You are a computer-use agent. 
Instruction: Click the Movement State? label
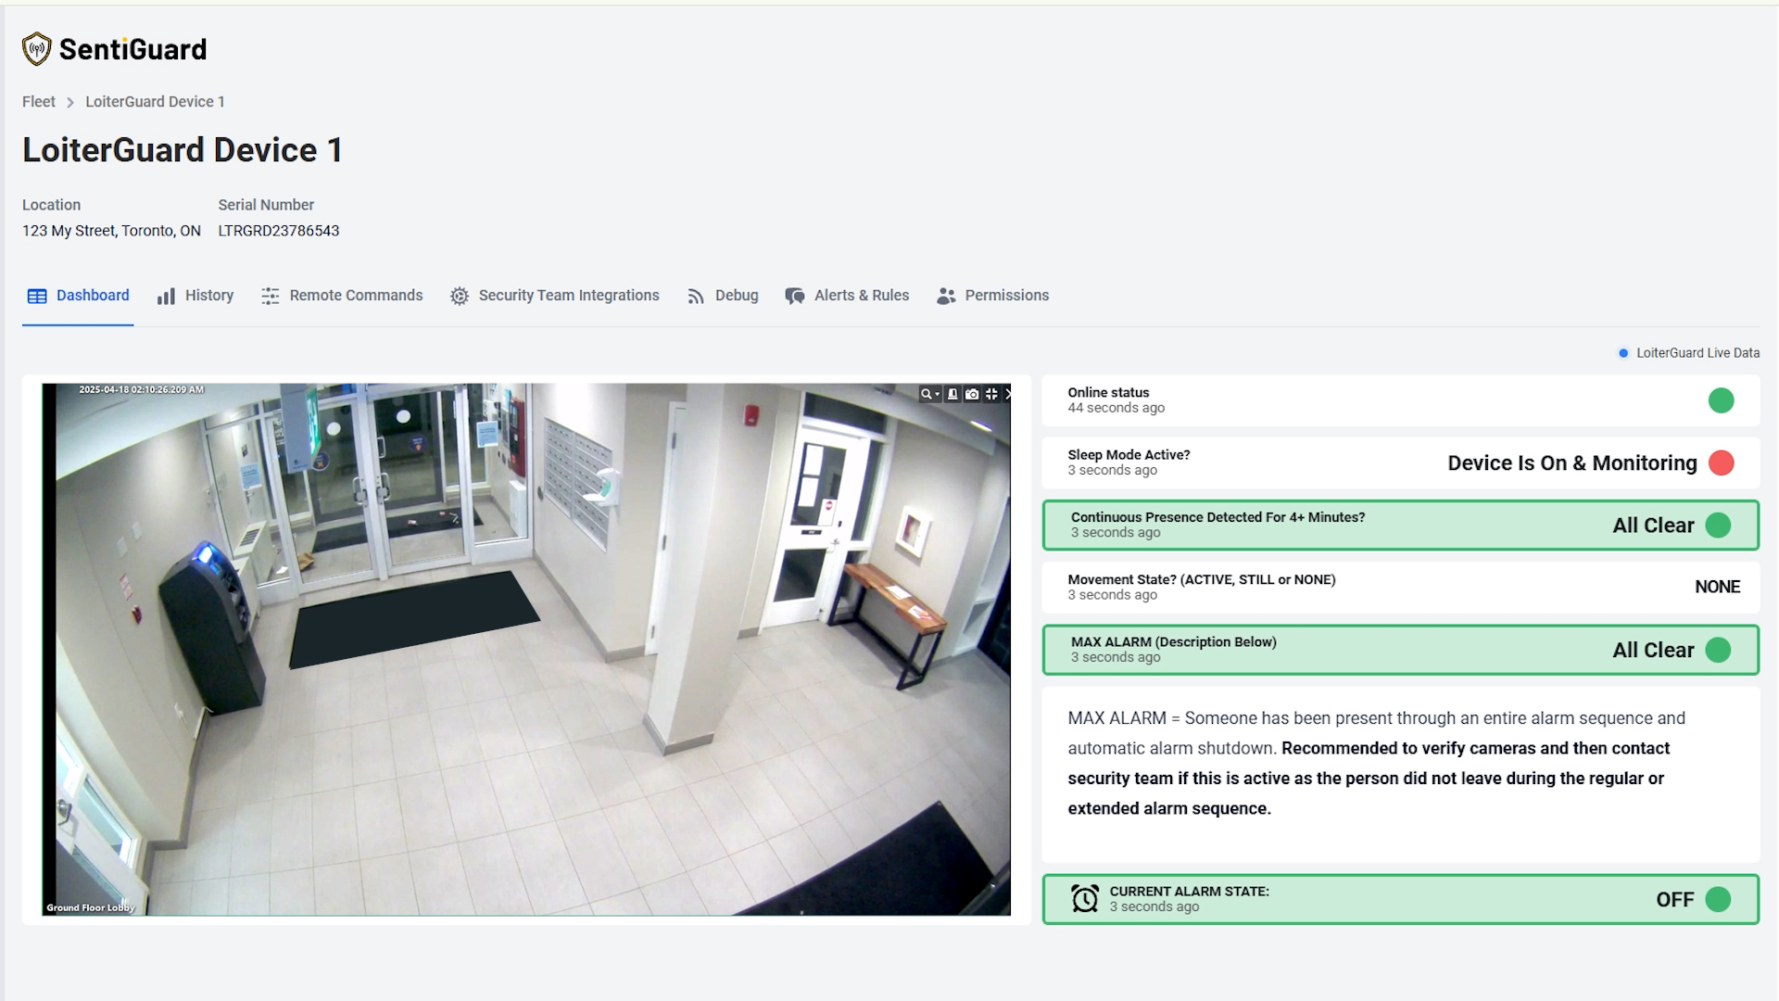1202,579
